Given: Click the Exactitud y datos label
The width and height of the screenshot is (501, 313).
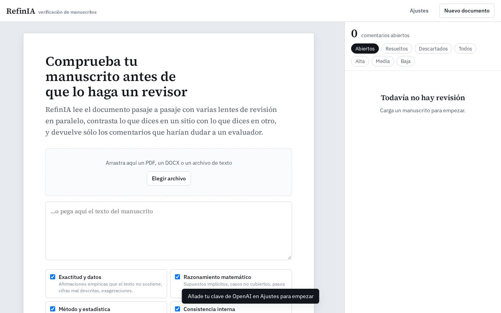Looking at the screenshot, I should click(x=80, y=277).
